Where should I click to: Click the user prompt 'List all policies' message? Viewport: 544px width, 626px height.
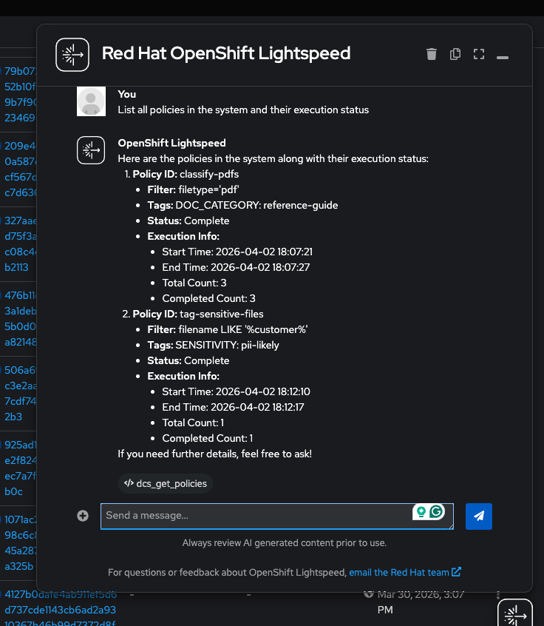coord(243,110)
